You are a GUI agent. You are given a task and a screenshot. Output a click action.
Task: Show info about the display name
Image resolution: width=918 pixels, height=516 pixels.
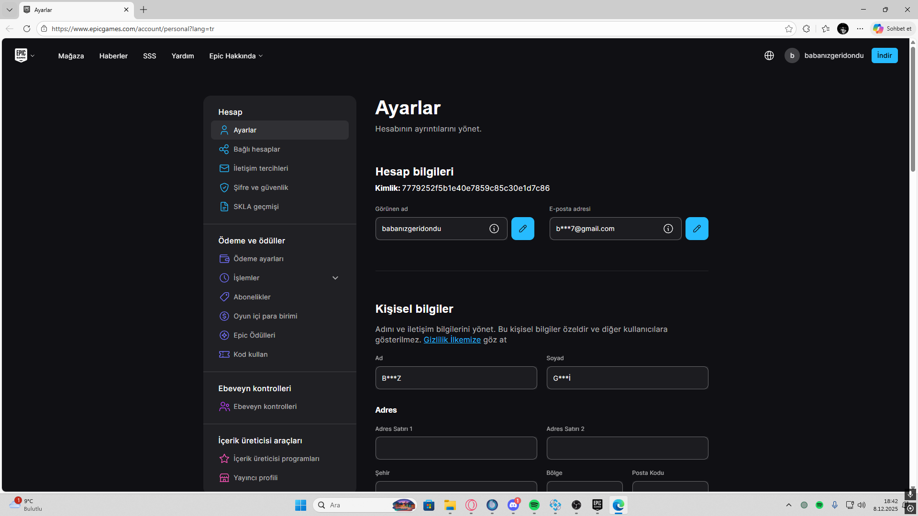point(494,229)
